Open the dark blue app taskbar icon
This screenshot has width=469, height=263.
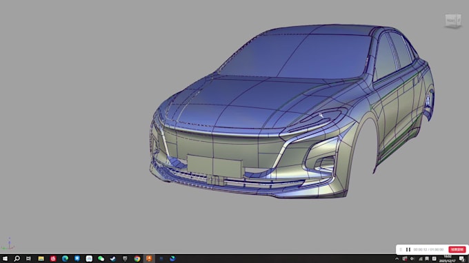pos(161,258)
